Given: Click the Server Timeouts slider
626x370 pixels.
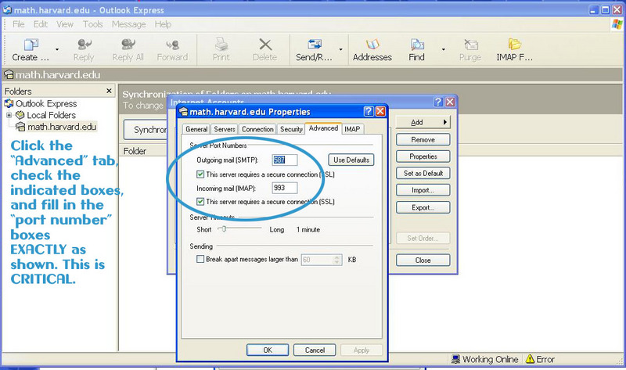Looking at the screenshot, I should click(x=225, y=229).
